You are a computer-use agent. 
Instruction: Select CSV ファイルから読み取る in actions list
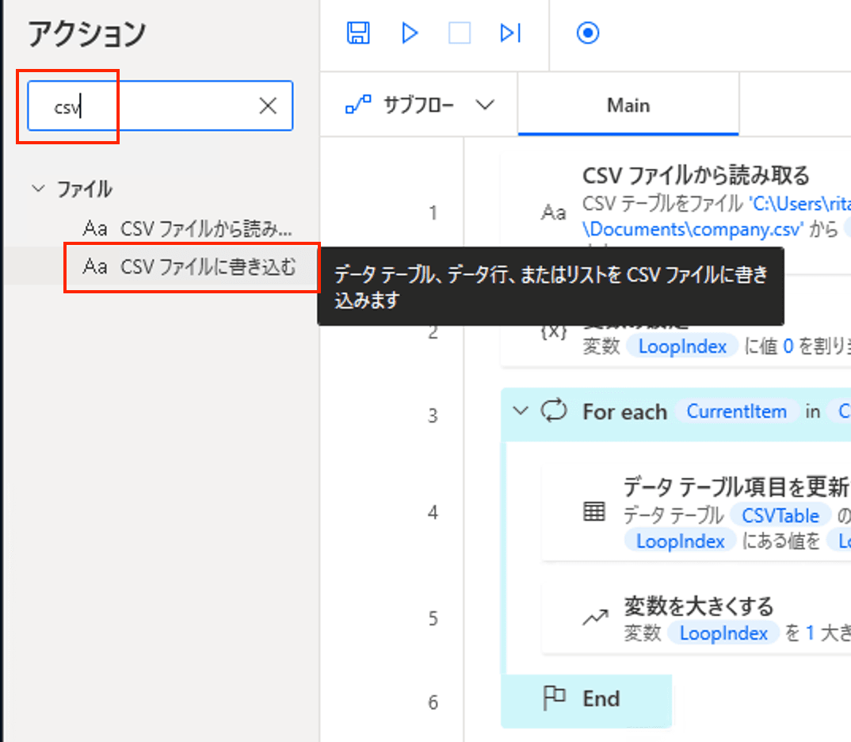pyautogui.click(x=206, y=228)
